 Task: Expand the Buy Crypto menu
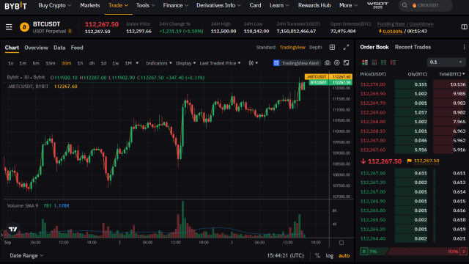point(55,5)
